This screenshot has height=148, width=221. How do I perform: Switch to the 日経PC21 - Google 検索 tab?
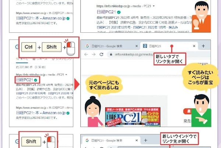tap(107, 46)
